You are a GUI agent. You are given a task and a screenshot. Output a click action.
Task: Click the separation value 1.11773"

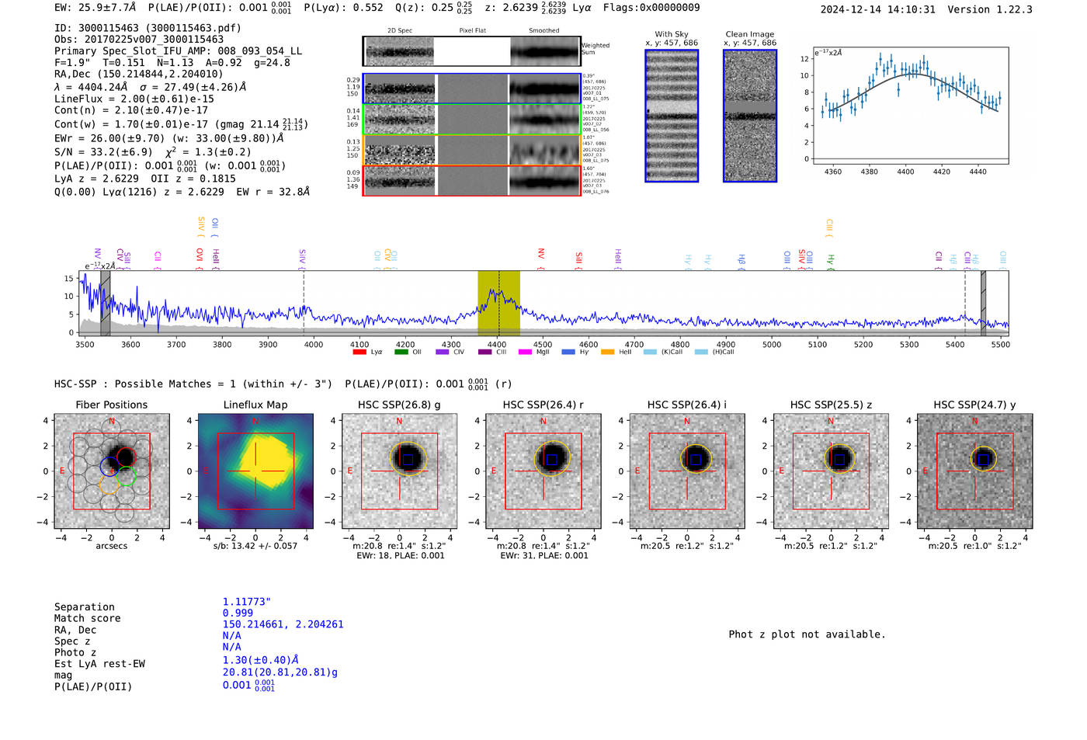coord(246,602)
